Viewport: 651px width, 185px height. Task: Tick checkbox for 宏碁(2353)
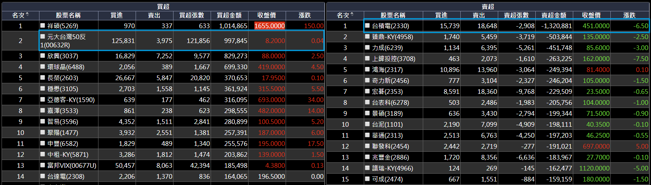[367, 91]
